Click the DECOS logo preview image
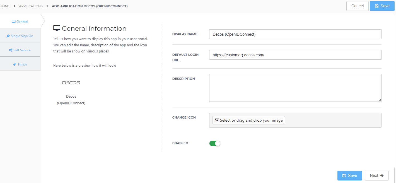This screenshot has width=396, height=183. click(x=71, y=83)
